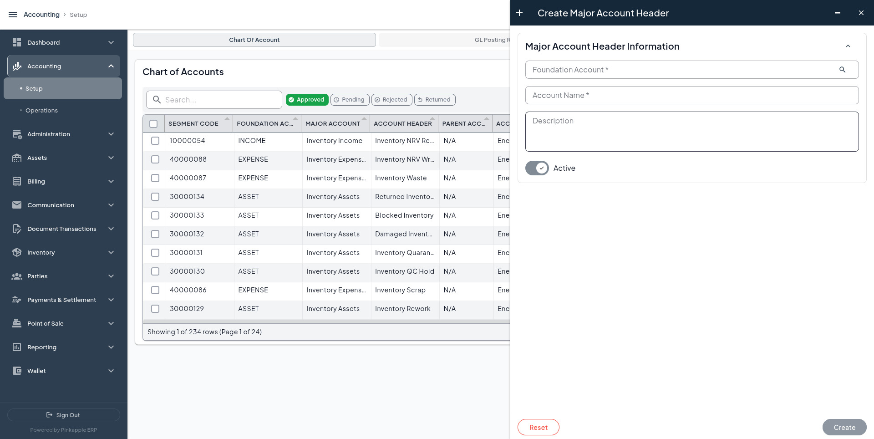This screenshot has height=439, width=874.
Task: Select checkbox for segment 40000088
Action: pos(155,159)
